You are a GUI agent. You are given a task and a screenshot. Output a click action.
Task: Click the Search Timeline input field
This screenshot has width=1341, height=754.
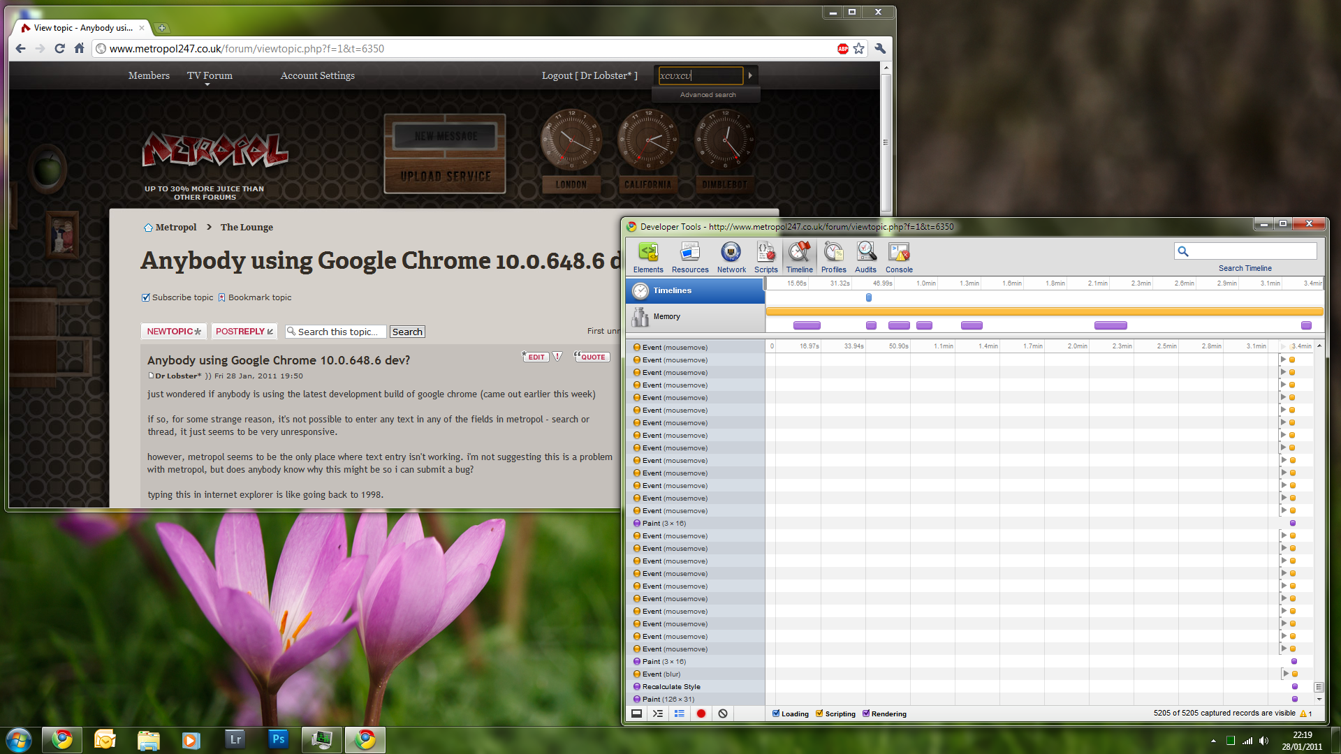pyautogui.click(x=1245, y=251)
